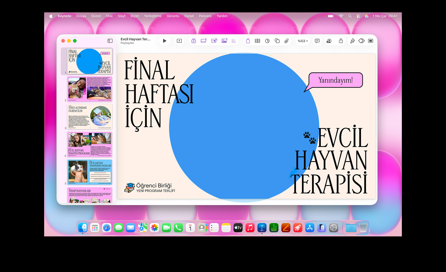Click the Evcil Hayvan Ter... document title
Image resolution: width=446 pixels, height=272 pixels.
pyautogui.click(x=135, y=39)
